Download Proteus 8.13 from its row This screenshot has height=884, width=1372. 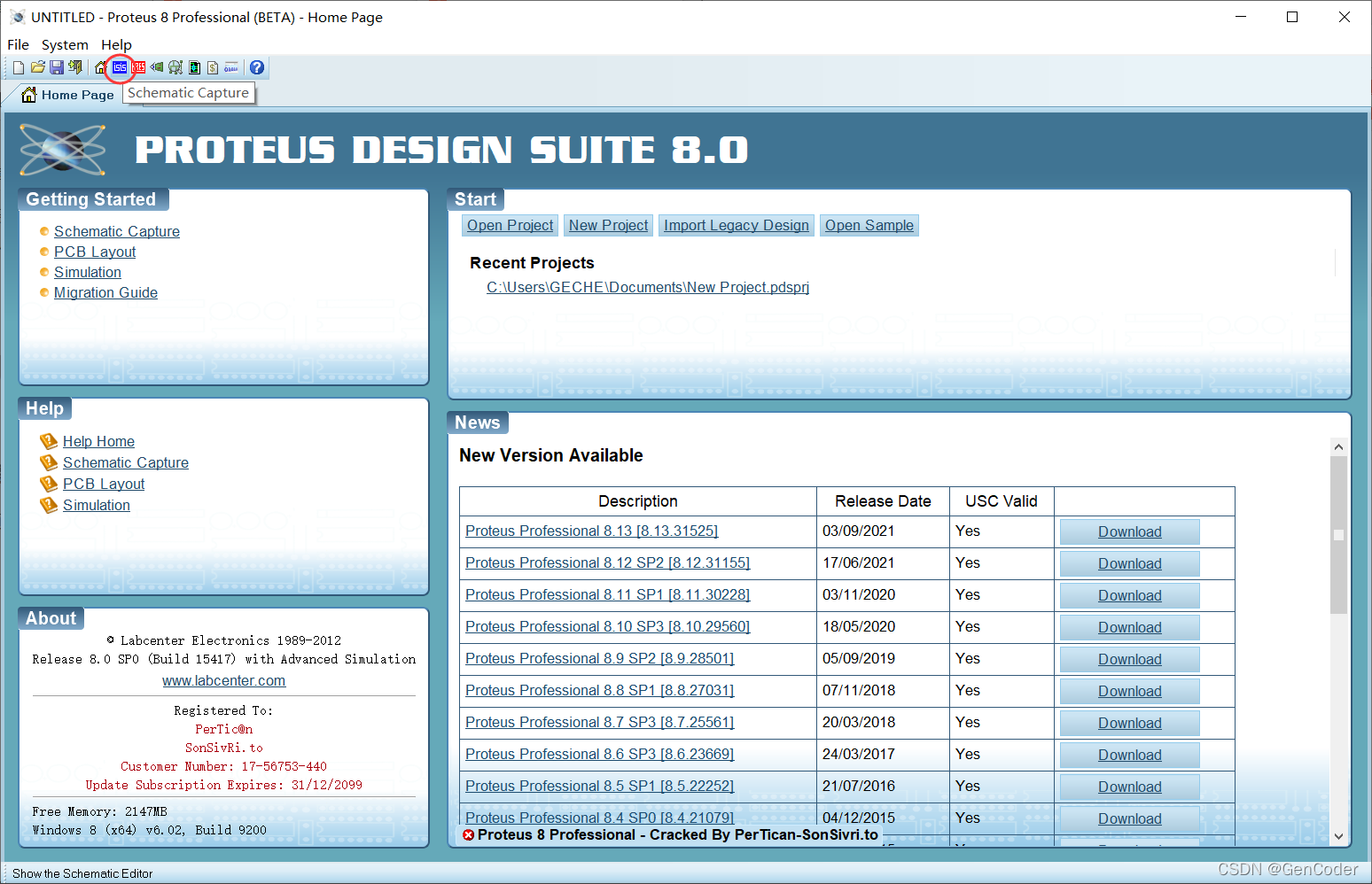pos(1130,531)
